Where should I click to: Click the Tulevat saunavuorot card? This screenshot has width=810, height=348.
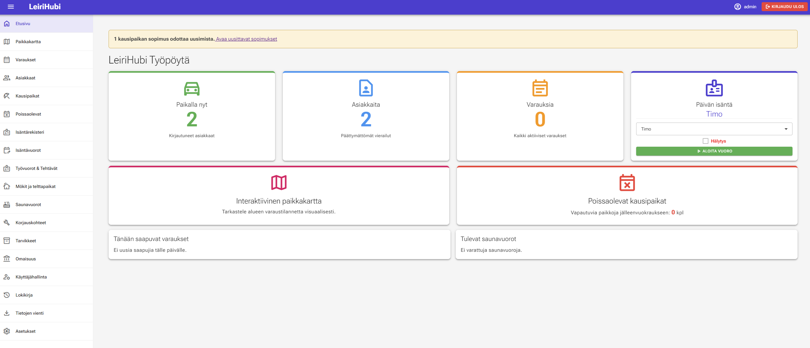(626, 244)
